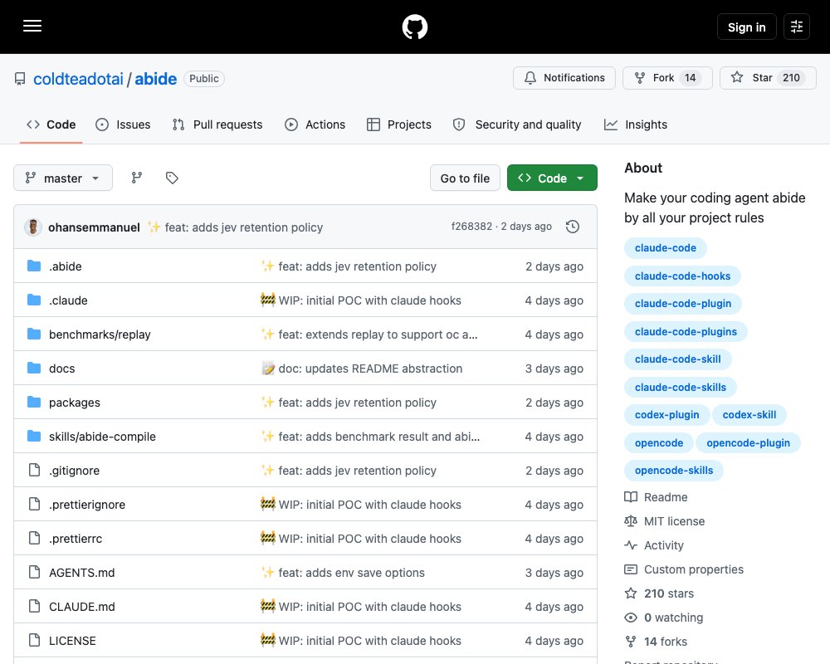The height and width of the screenshot is (664, 830).
Task: Open the claude-code topic tag
Action: pyautogui.click(x=666, y=248)
